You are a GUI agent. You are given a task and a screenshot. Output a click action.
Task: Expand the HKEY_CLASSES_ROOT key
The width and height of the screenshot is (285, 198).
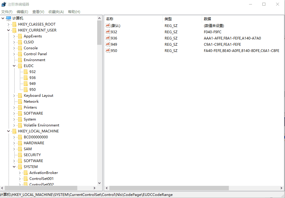coord(8,24)
